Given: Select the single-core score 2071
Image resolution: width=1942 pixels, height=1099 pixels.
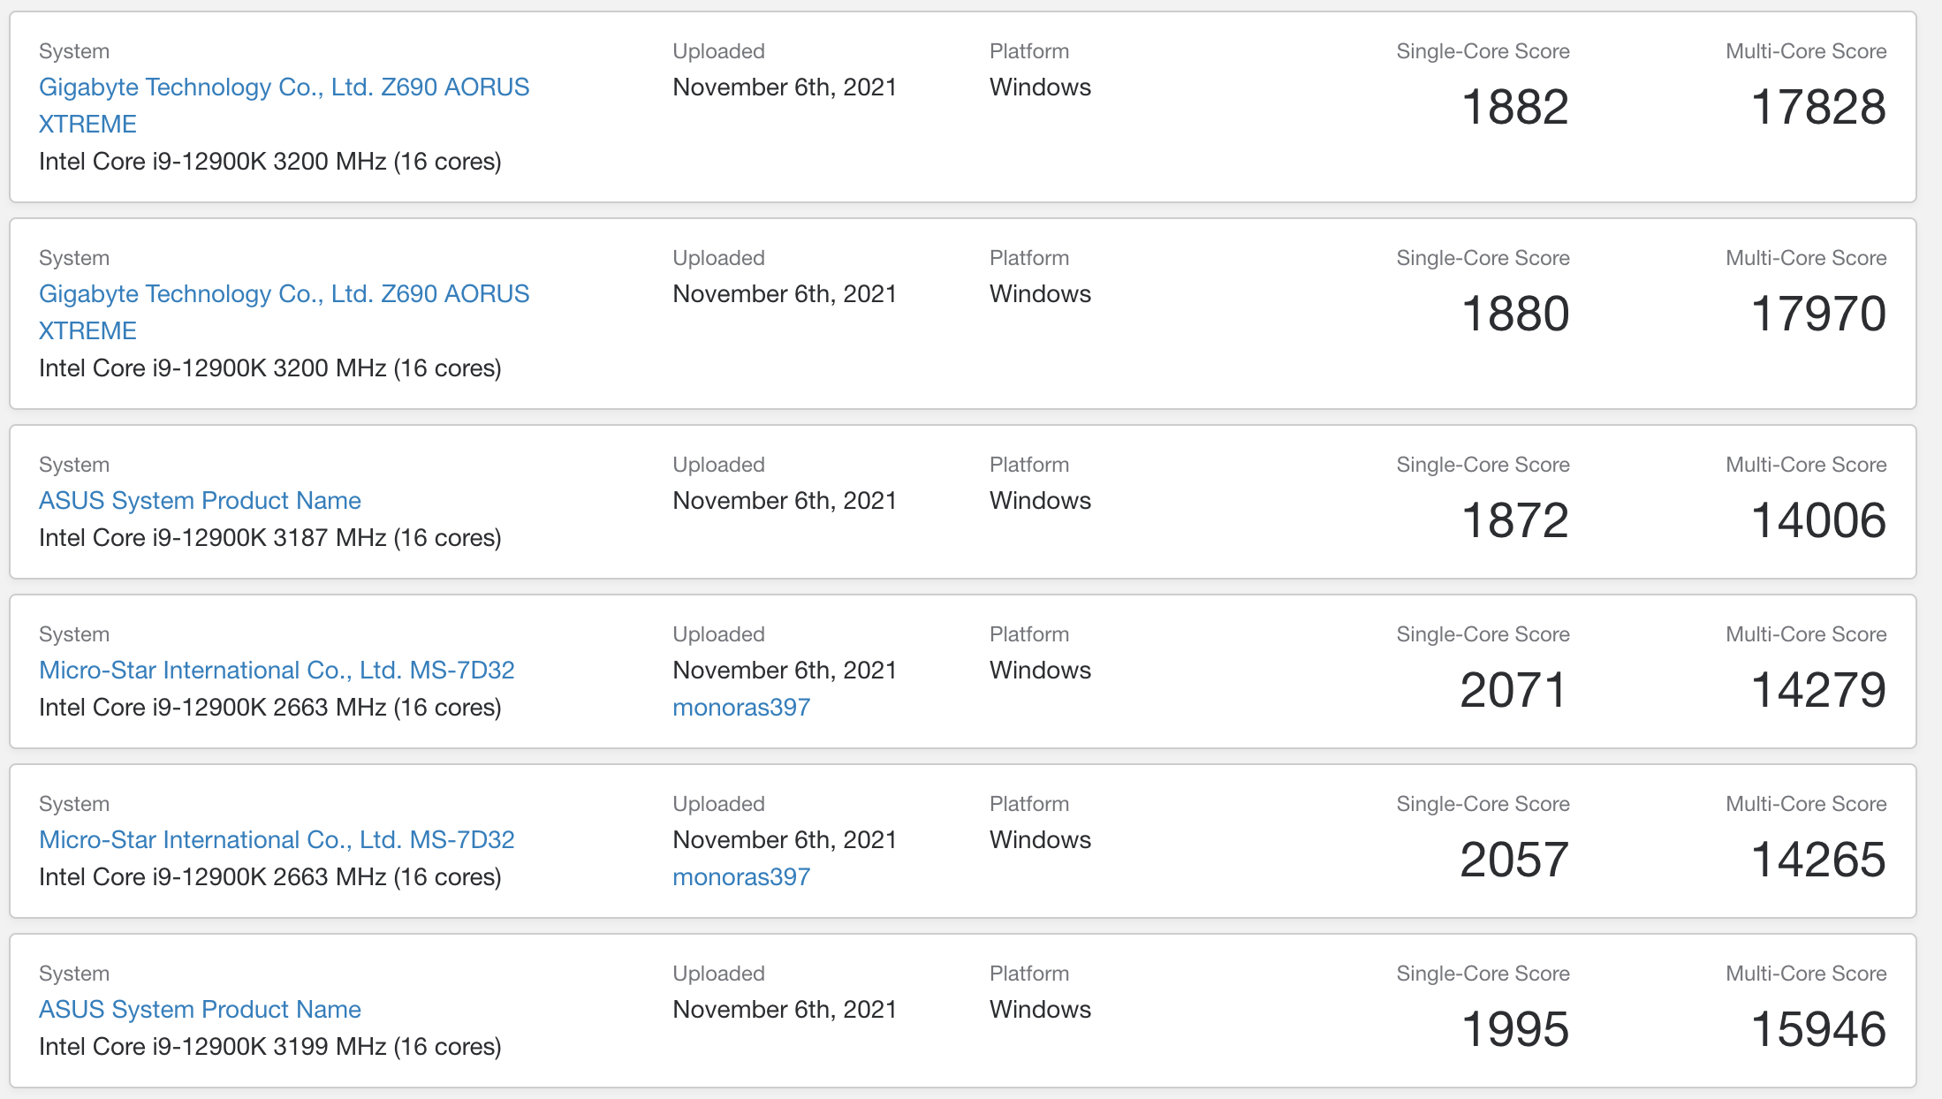Looking at the screenshot, I should 1513,691.
